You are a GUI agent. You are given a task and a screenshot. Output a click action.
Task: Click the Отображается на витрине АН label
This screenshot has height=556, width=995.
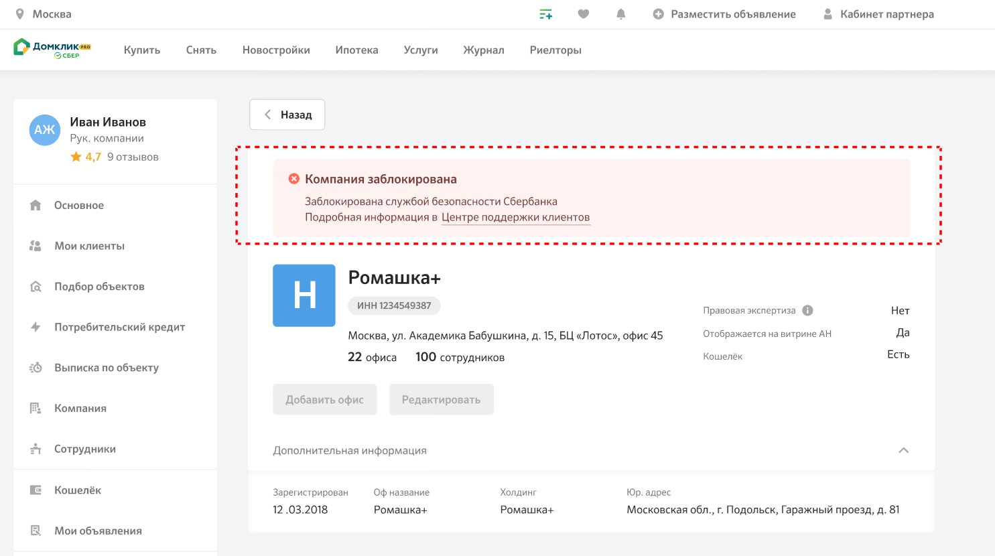click(x=767, y=334)
